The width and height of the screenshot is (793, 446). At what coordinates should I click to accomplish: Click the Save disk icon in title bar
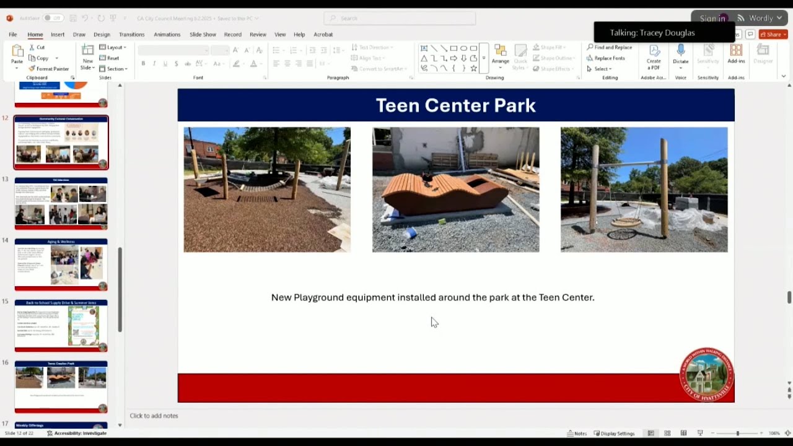coord(73,18)
